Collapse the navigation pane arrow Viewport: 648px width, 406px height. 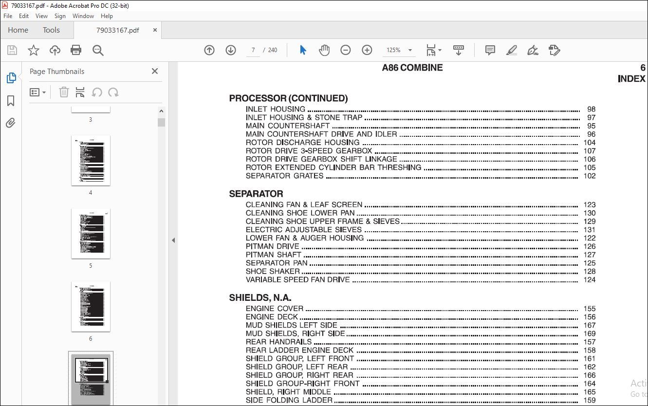[173, 240]
